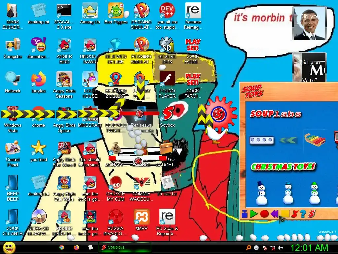Select the blue weight icon in Soup Toys toolbar
Screen dimensions: 338x254
(245, 214)
